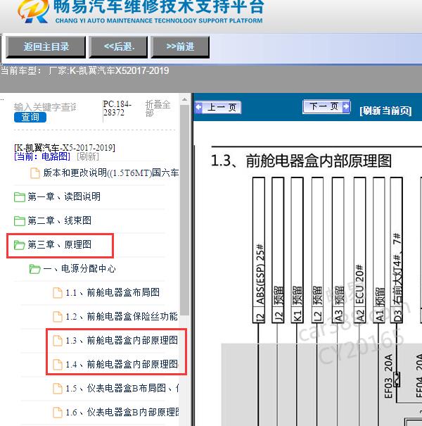
Task: Click the page icon beside item 1.2
Action: 57,317
